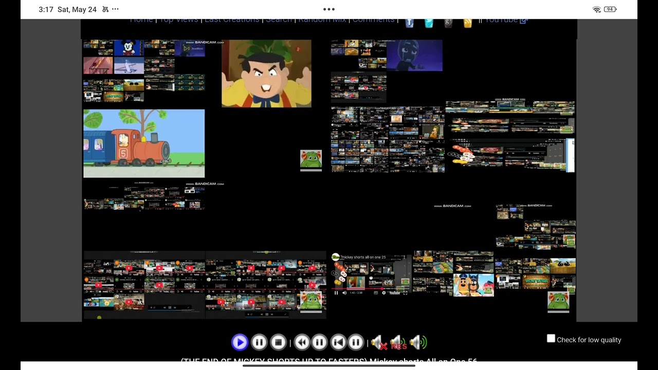Click the pause button right of rewind
Screen dimensions: 658x370
tap(319, 342)
